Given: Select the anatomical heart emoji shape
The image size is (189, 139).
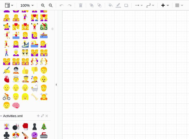Looking at the screenshot, I should (7, 79).
